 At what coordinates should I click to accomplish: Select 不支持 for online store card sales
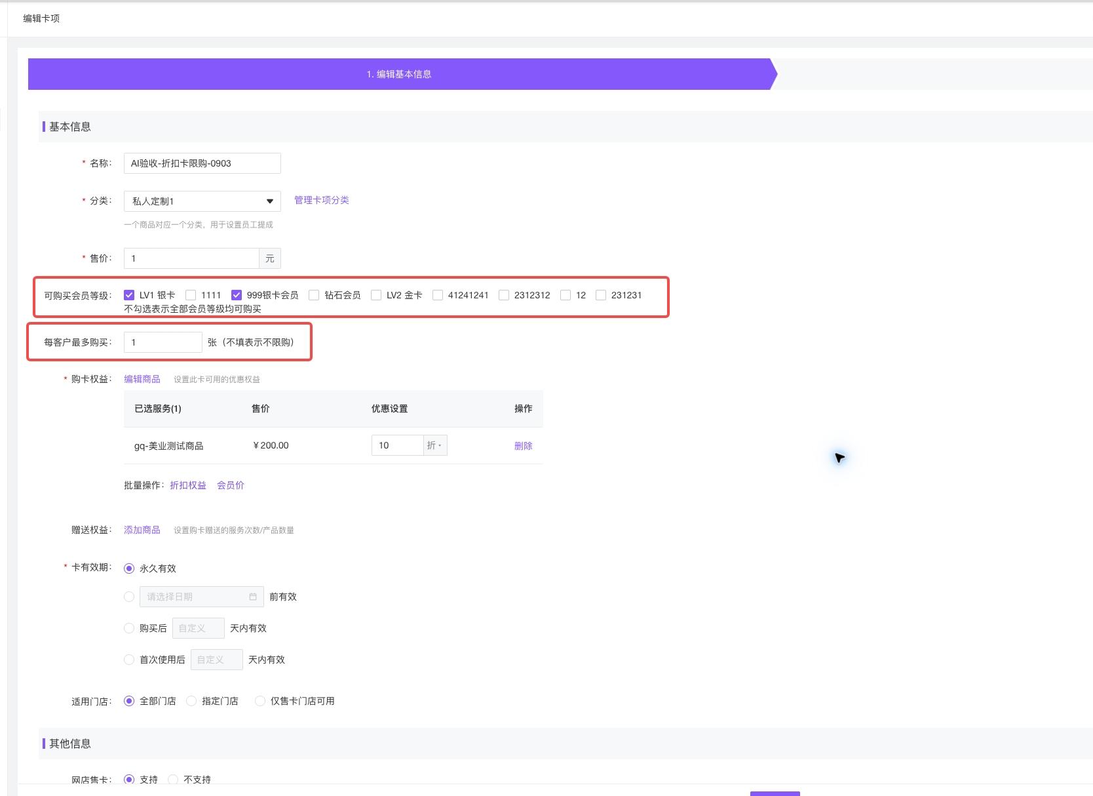click(x=173, y=780)
